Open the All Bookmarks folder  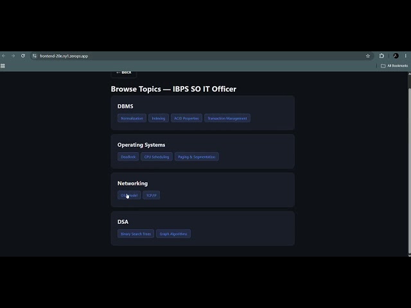click(x=394, y=65)
